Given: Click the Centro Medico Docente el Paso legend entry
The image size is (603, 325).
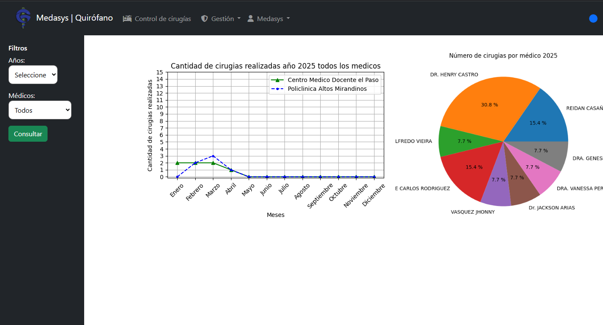Looking at the screenshot, I should (333, 80).
